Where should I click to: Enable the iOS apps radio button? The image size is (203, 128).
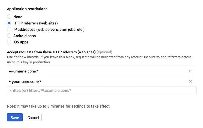click(9, 42)
